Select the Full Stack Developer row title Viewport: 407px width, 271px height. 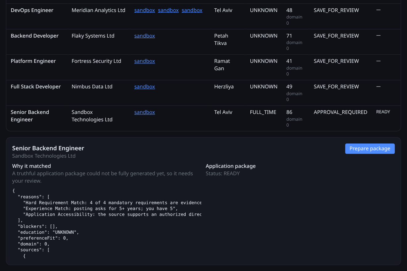(36, 87)
